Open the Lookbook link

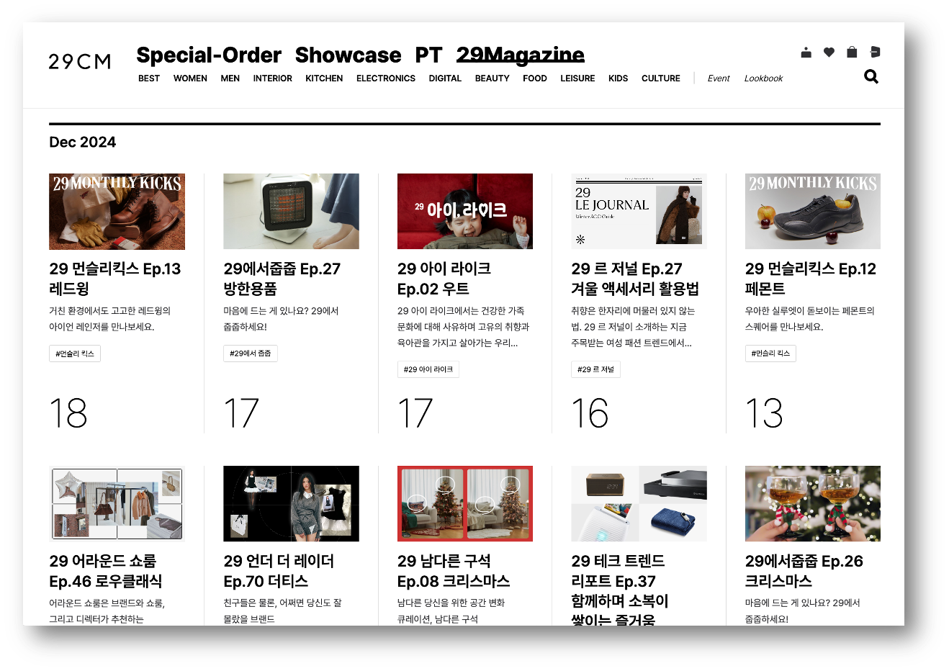[763, 78]
